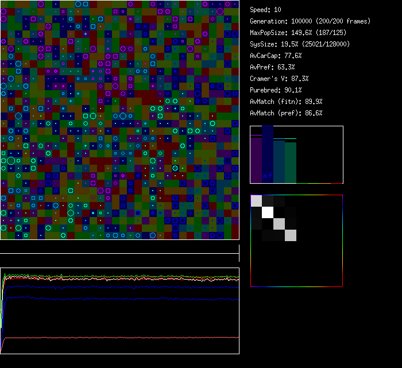This screenshot has height=368, width=402.
Task: Select the fourth diagonal cell in the matrix
Action: click(x=291, y=235)
